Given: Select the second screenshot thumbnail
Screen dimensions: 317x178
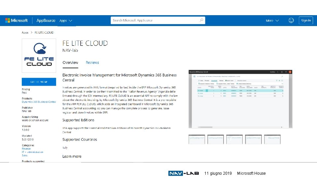Looking at the screenshot, I should point(216,139).
